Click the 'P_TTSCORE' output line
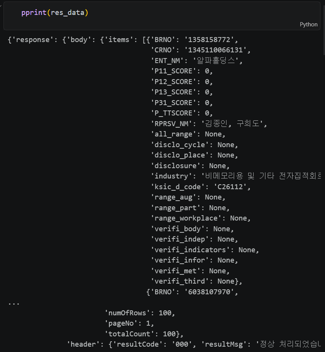This screenshot has height=352, width=325. [x=182, y=113]
